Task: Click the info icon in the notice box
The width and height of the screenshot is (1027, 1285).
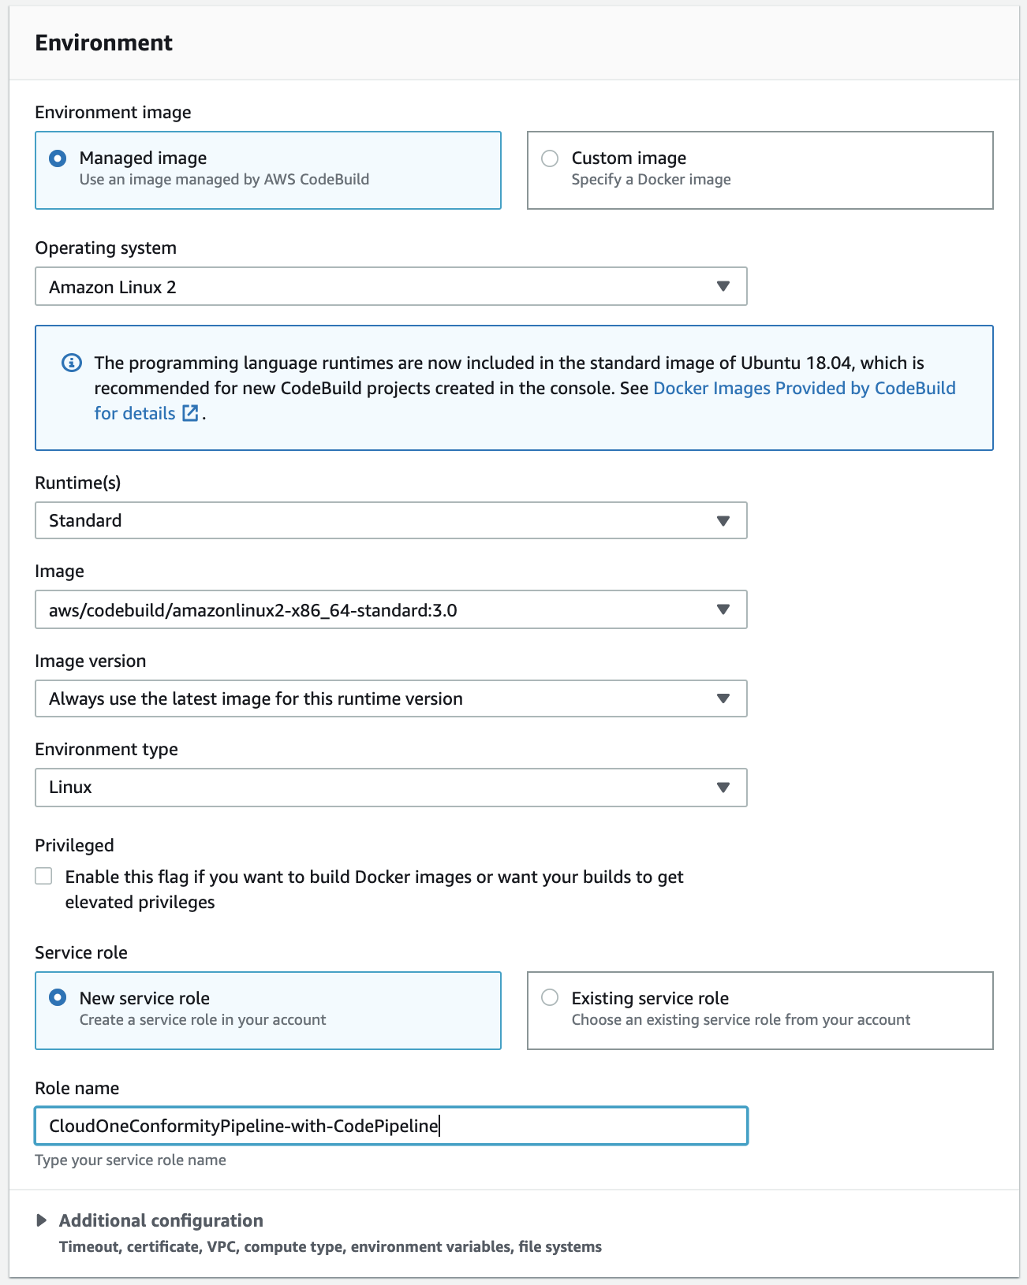Action: point(72,363)
